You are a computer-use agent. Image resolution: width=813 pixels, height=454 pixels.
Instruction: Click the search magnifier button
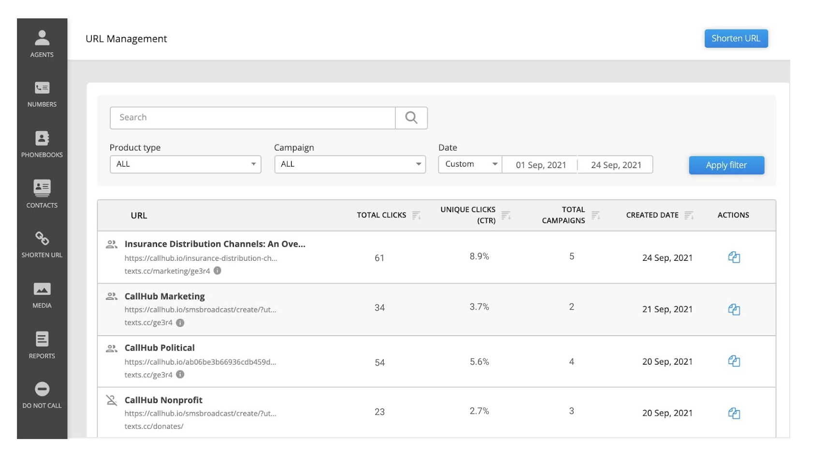pos(411,118)
